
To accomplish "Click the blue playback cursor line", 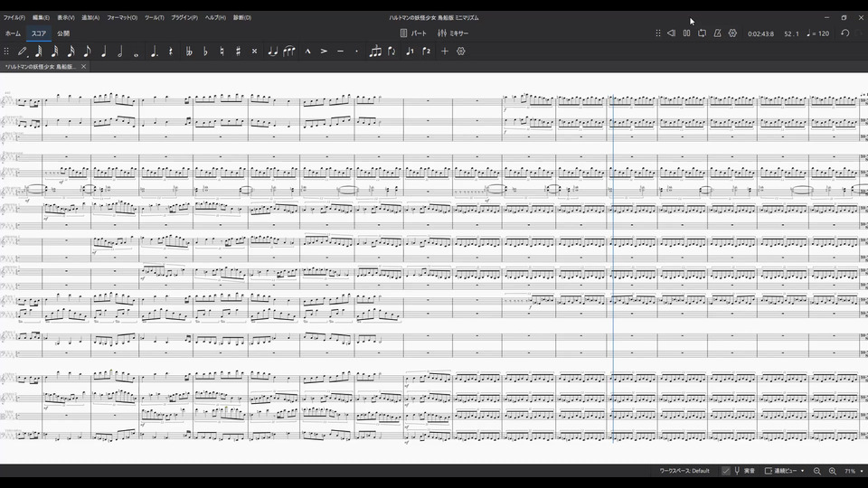I will pos(613,268).
